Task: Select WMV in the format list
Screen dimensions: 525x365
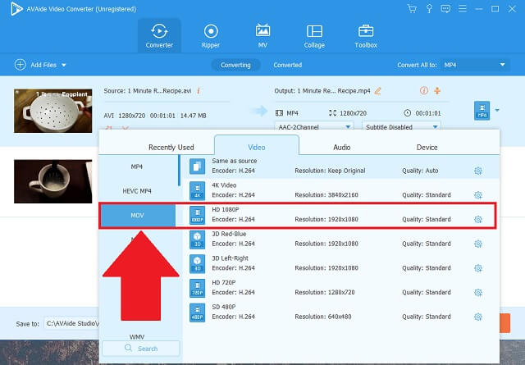Action: pos(137,336)
